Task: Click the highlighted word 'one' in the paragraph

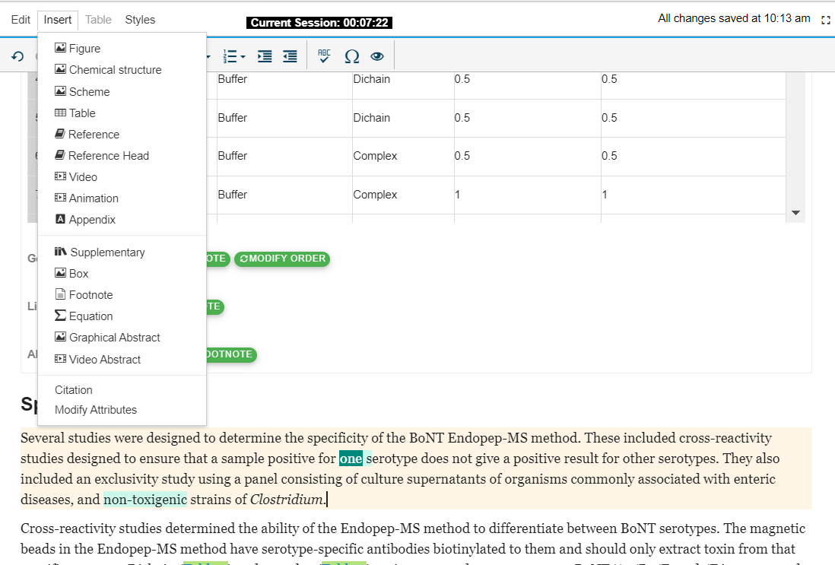Action: pos(351,459)
